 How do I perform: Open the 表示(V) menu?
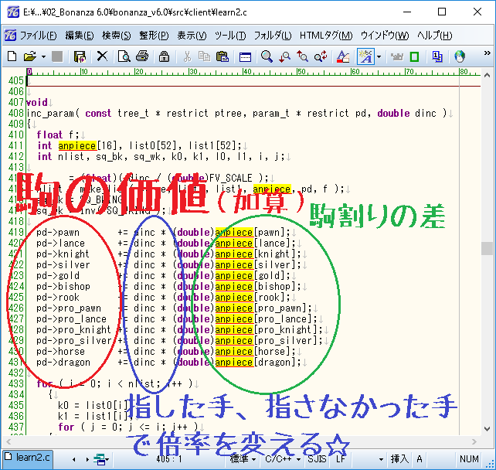tap(192, 36)
